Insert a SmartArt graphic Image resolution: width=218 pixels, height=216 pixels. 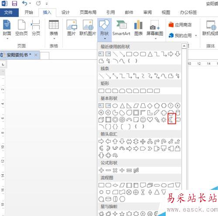pyautogui.click(x=122, y=27)
